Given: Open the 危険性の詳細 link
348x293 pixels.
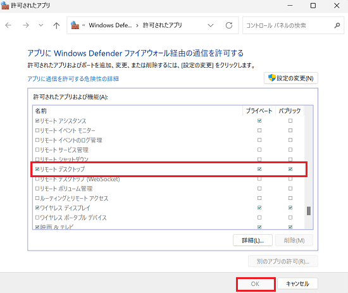Looking at the screenshot, I should click(73, 79).
